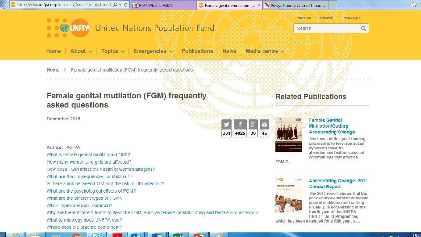
Task: Click the Google Plus share count 30
Action: tap(253, 133)
